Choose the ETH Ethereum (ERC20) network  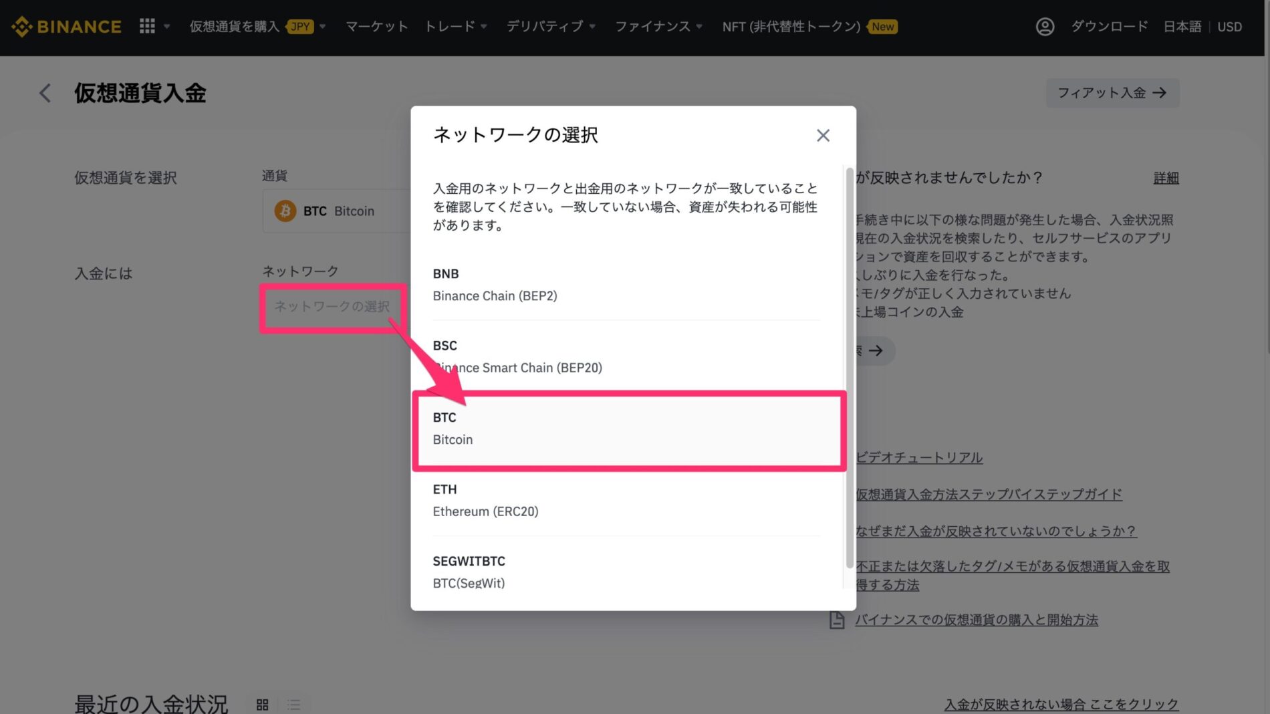click(626, 500)
